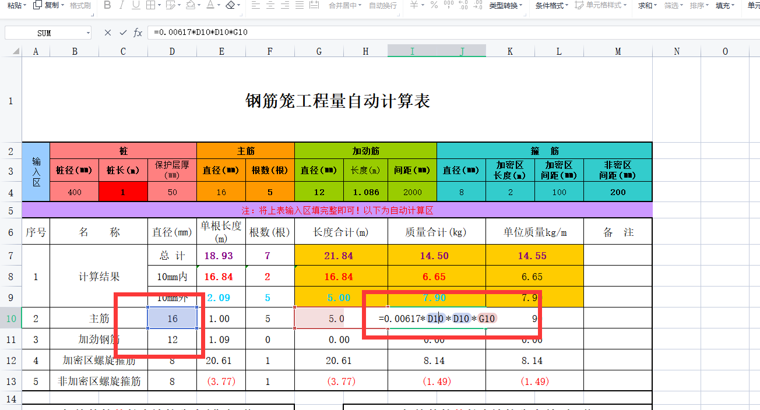This screenshot has height=410, width=760.
Task: Select column G header
Action: pyautogui.click(x=319, y=51)
